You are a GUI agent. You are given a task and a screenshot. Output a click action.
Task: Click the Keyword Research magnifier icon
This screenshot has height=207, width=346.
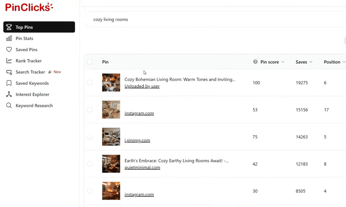point(9,105)
